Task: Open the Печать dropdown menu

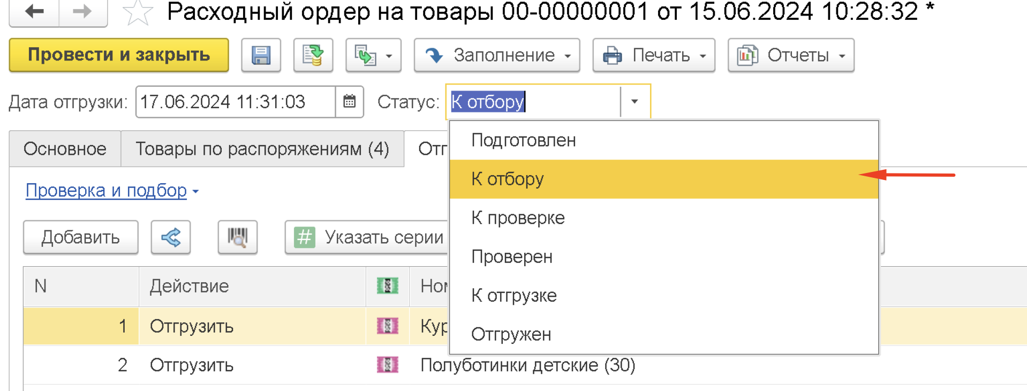Action: [x=654, y=55]
